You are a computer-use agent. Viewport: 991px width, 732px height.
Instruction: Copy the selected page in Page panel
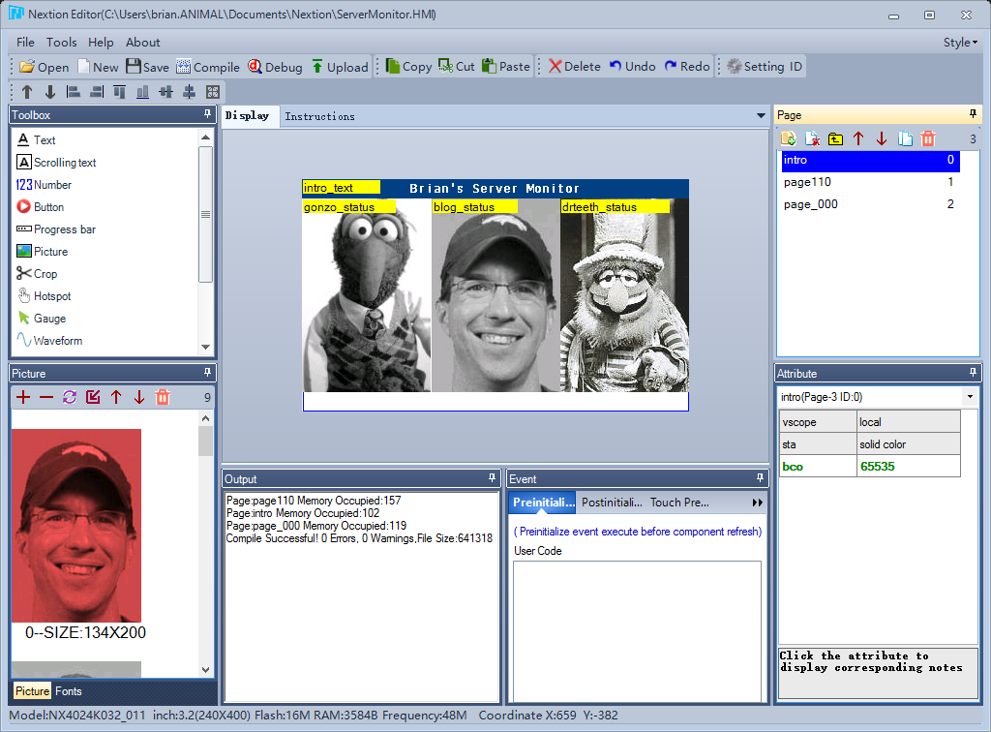point(905,138)
